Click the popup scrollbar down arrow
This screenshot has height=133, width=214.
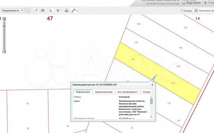(x=151, y=117)
